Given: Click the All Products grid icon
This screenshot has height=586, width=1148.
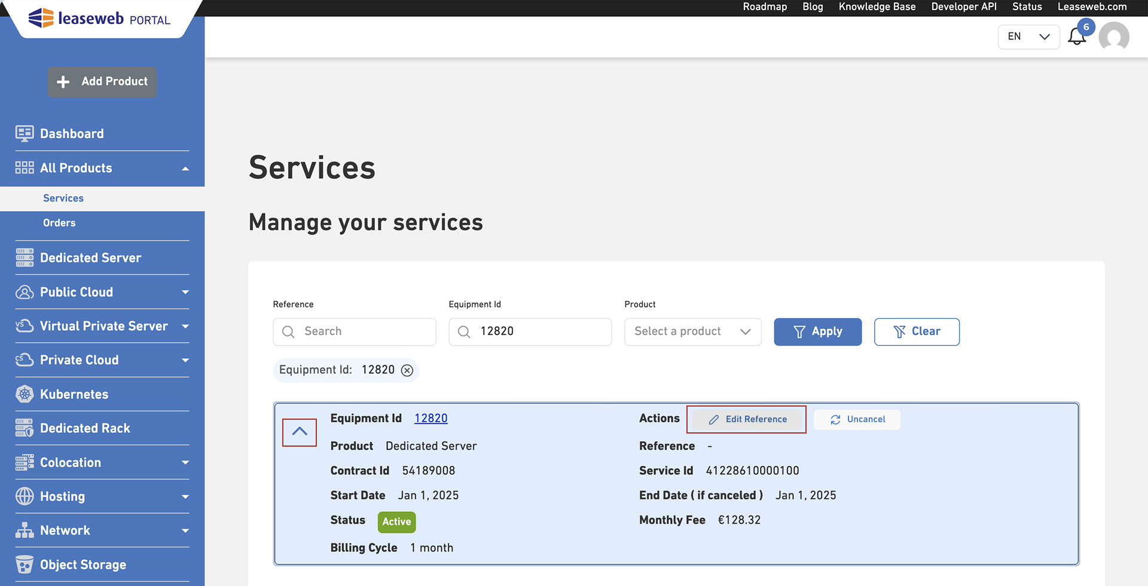Looking at the screenshot, I should coord(25,168).
